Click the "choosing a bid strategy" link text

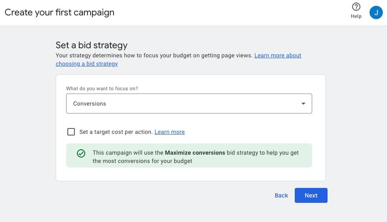point(86,64)
